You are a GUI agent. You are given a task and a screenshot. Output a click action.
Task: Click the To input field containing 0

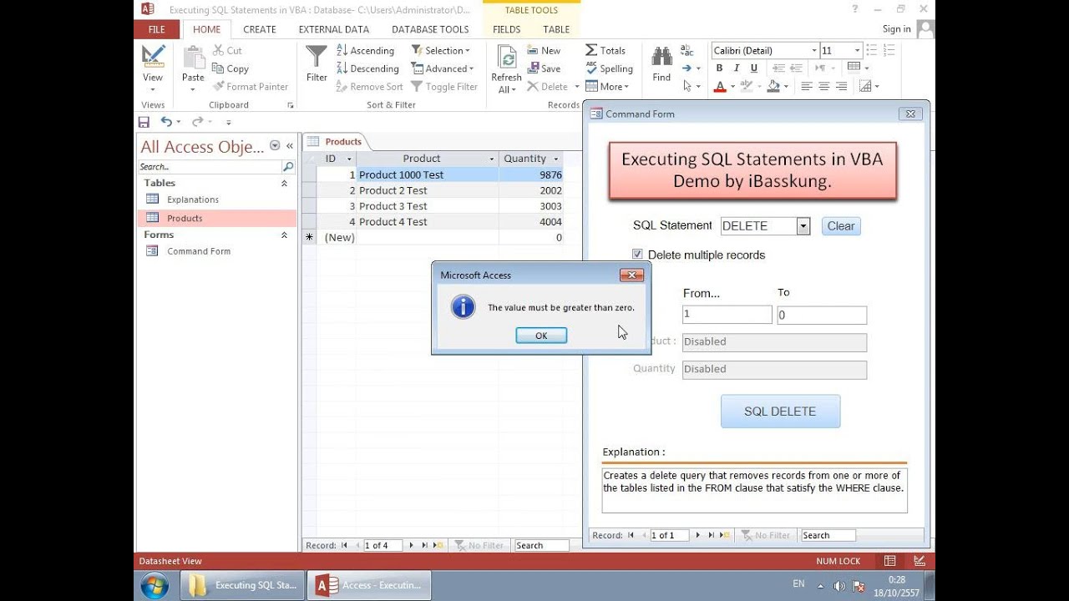click(x=822, y=315)
